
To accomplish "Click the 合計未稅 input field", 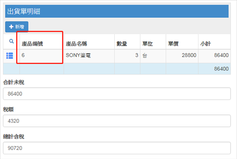I will 117,94.
